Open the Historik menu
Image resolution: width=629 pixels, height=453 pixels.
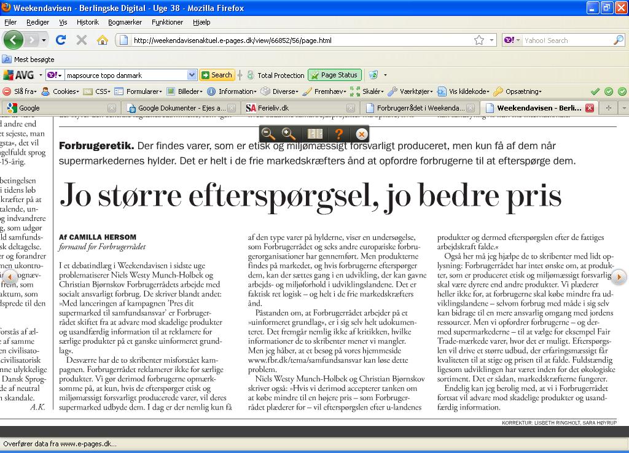coord(87,22)
